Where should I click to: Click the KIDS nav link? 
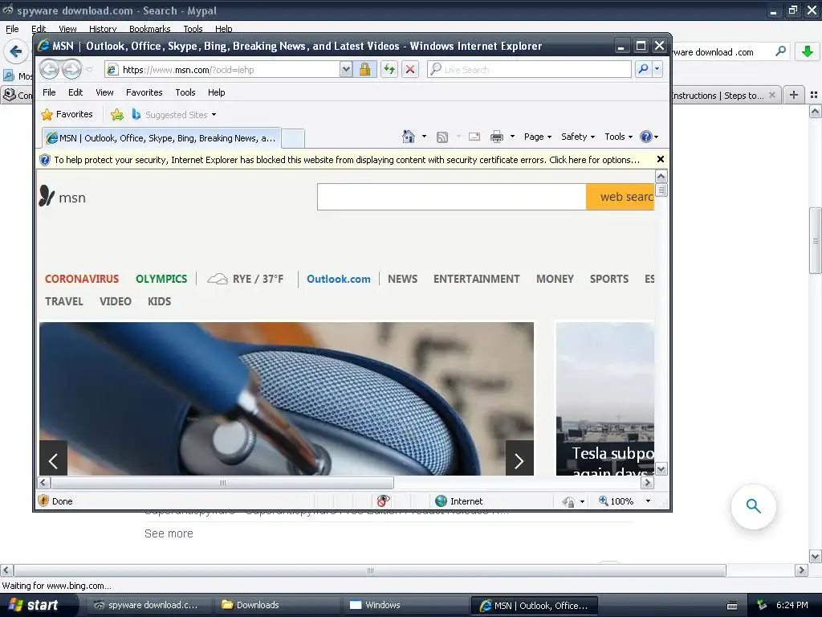tap(160, 301)
